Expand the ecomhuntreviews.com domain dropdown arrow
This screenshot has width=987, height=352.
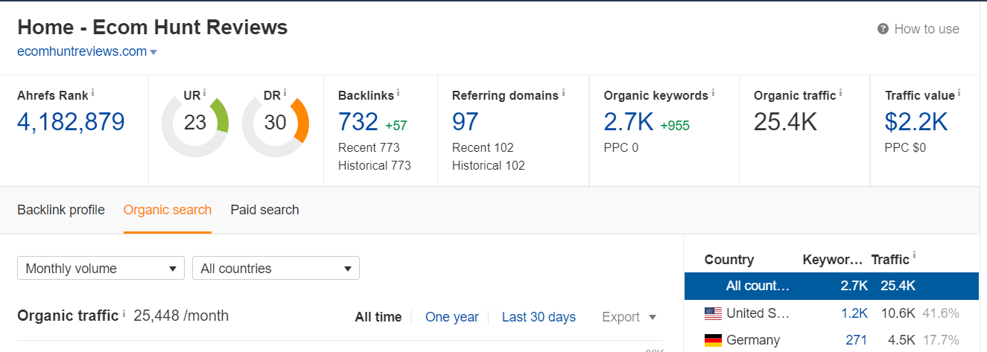pyautogui.click(x=153, y=52)
